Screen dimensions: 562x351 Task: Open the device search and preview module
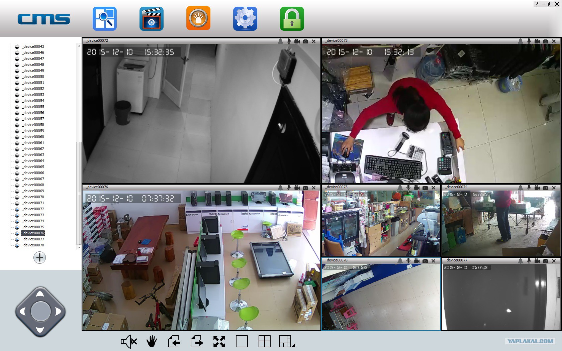coord(105,19)
